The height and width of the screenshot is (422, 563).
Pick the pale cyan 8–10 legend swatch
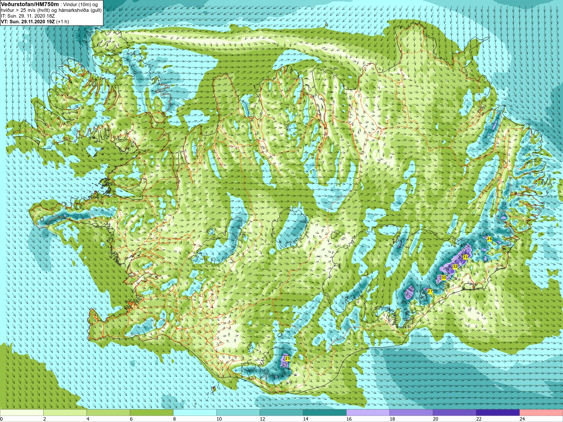[195, 413]
